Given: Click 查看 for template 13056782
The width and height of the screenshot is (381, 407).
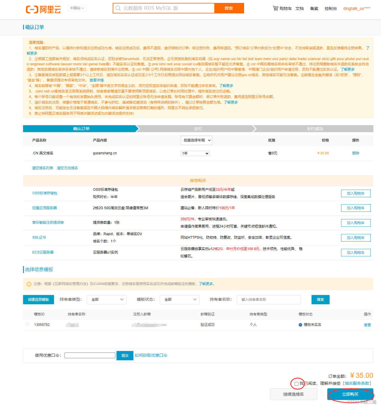Looking at the screenshot, I should click(x=367, y=325).
